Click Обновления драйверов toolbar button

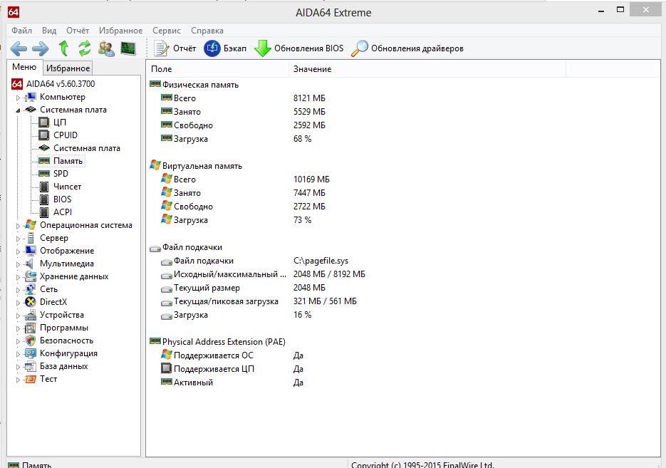click(407, 48)
